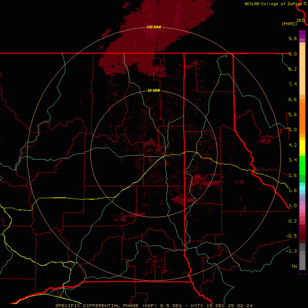Click the 6.6 value on color scale
The height and width of the screenshot is (308, 308).
(293, 99)
